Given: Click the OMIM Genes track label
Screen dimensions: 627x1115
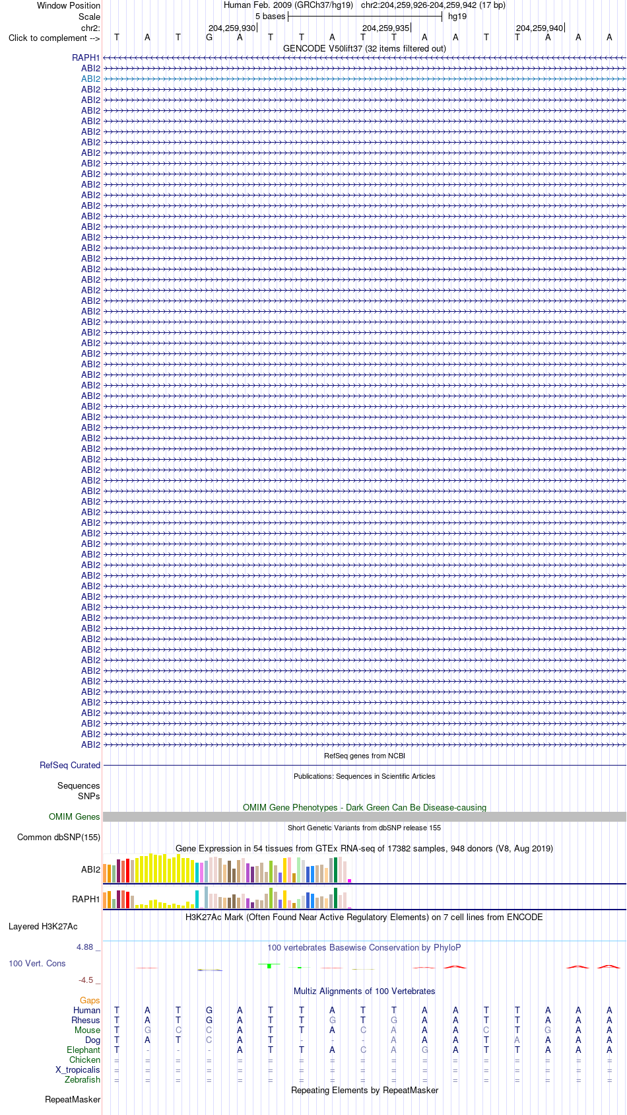Looking at the screenshot, I should coord(75,816).
